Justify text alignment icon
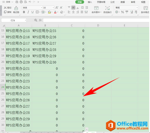The height and width of the screenshot is (133, 150). [x=82, y=12]
